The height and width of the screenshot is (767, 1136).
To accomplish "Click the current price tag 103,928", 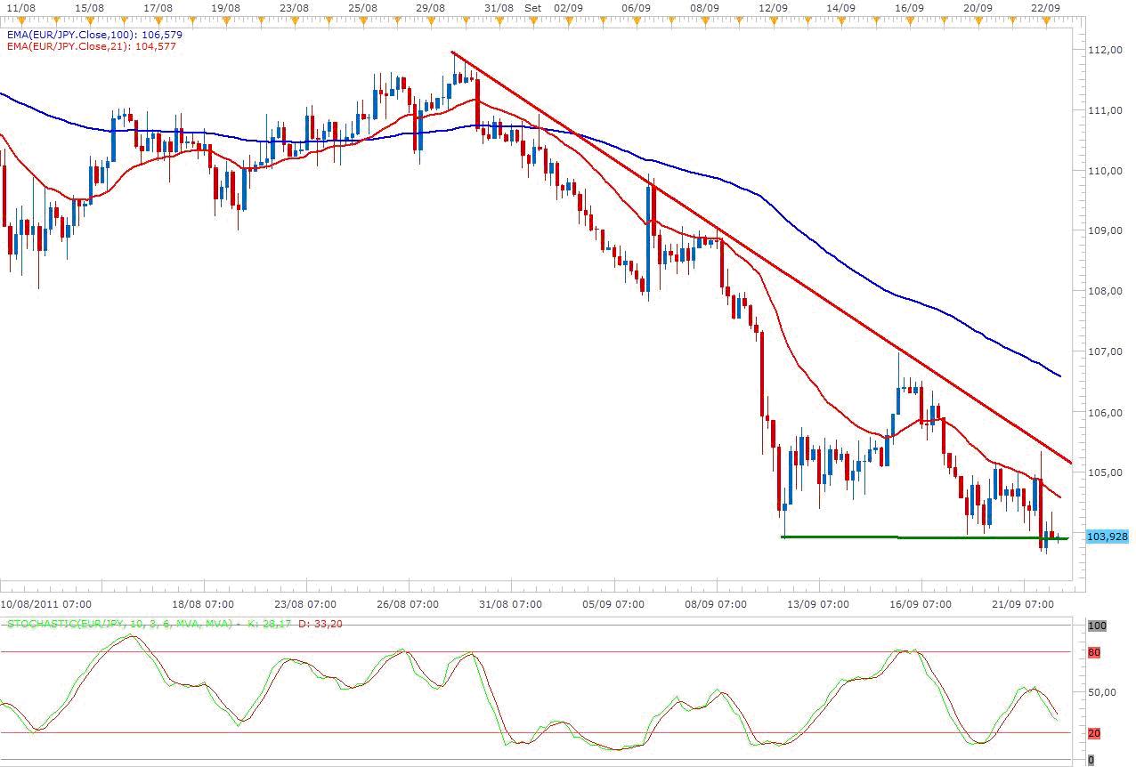I will tap(1107, 537).
